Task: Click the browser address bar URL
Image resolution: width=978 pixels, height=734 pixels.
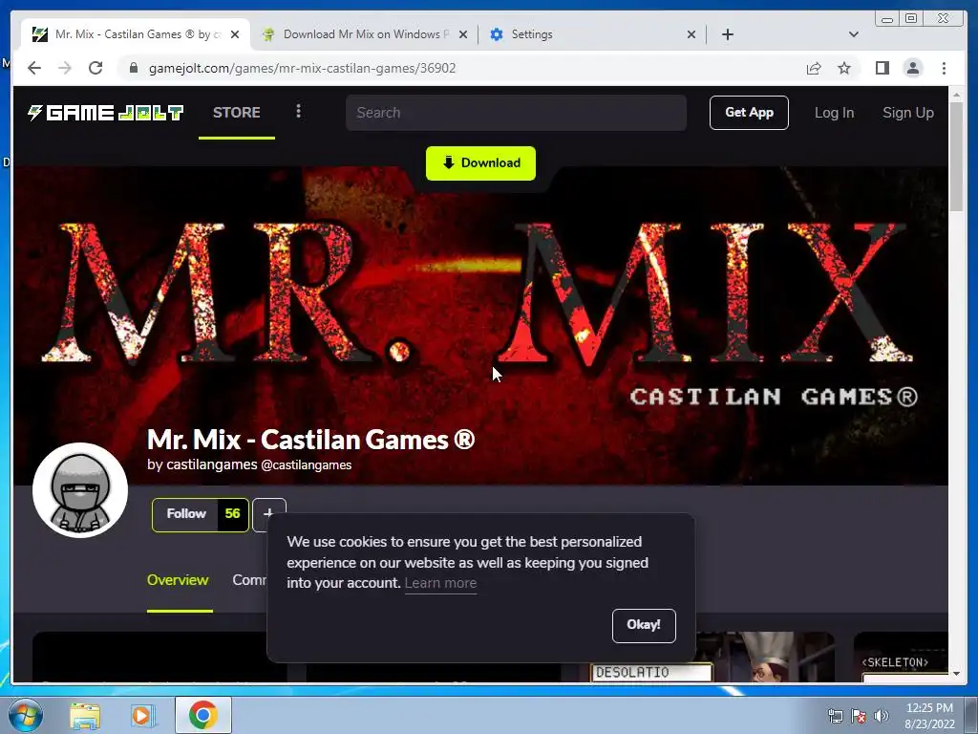Action: click(302, 68)
